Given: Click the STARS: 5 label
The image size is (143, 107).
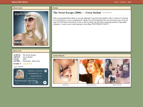Looking at the screenshot, I should 17,64.
